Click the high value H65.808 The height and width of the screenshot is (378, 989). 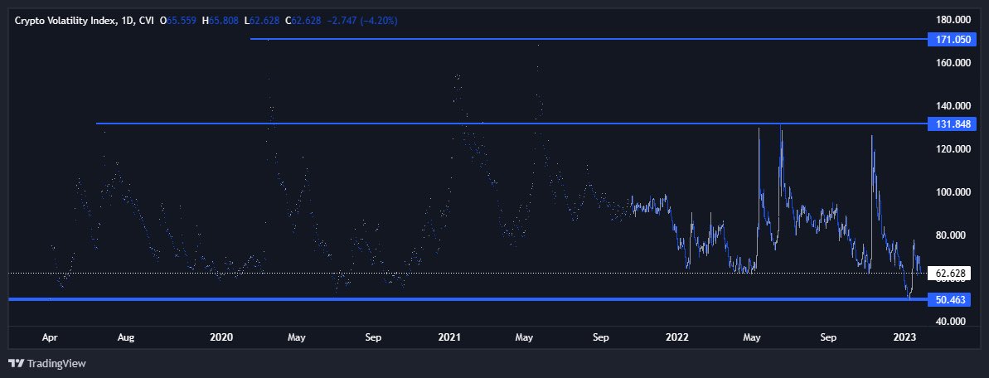pyautogui.click(x=221, y=21)
